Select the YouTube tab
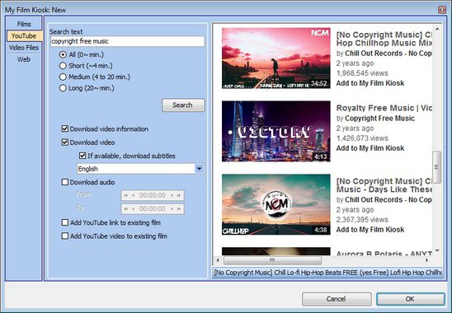This screenshot has width=452, height=313. [24, 35]
